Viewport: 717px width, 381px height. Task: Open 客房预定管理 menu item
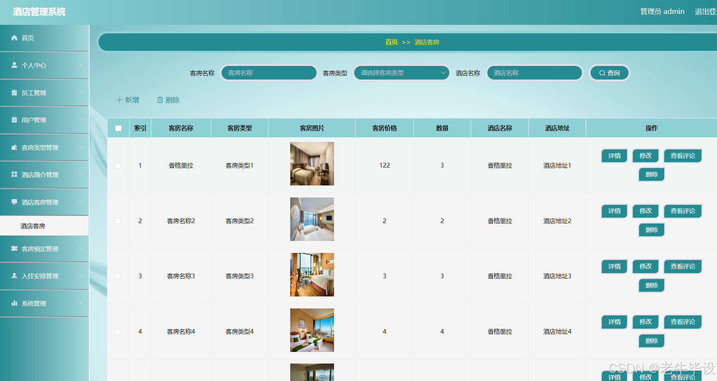click(x=44, y=249)
